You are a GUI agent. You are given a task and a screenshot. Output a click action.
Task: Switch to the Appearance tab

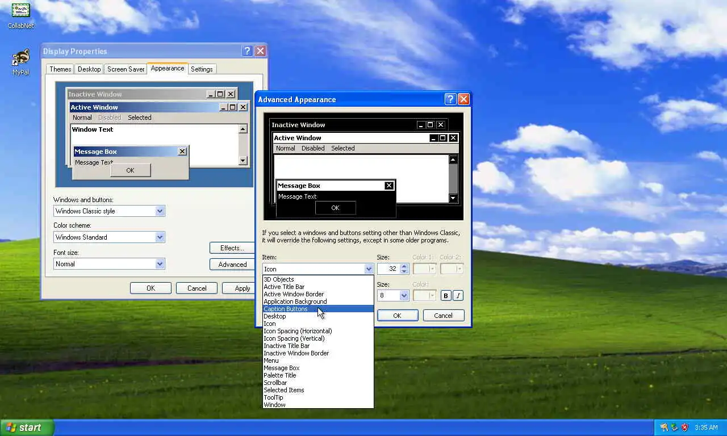pos(167,68)
